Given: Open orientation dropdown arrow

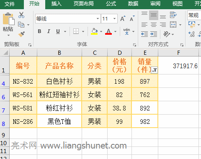Looking at the screenshot, I should pos(173,34).
